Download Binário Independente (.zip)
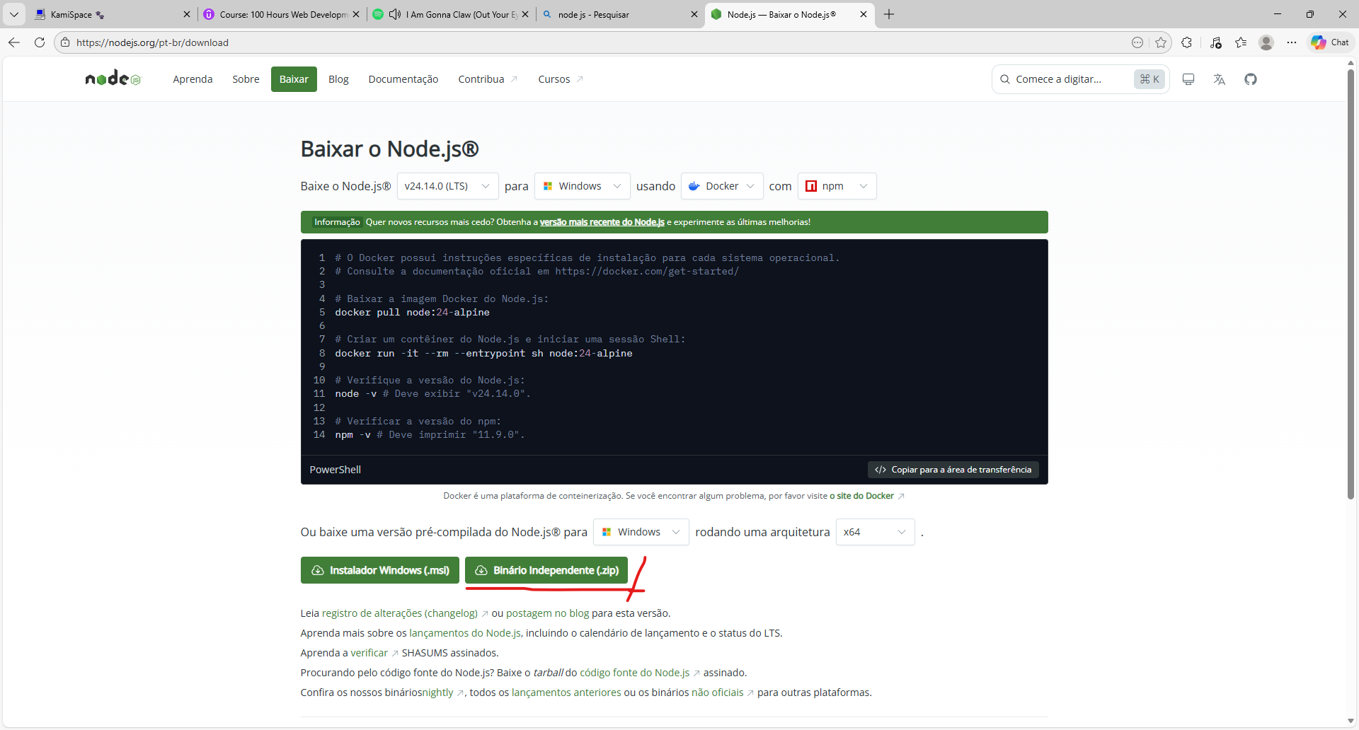Screen dimensions: 1359x730 click(x=546, y=570)
